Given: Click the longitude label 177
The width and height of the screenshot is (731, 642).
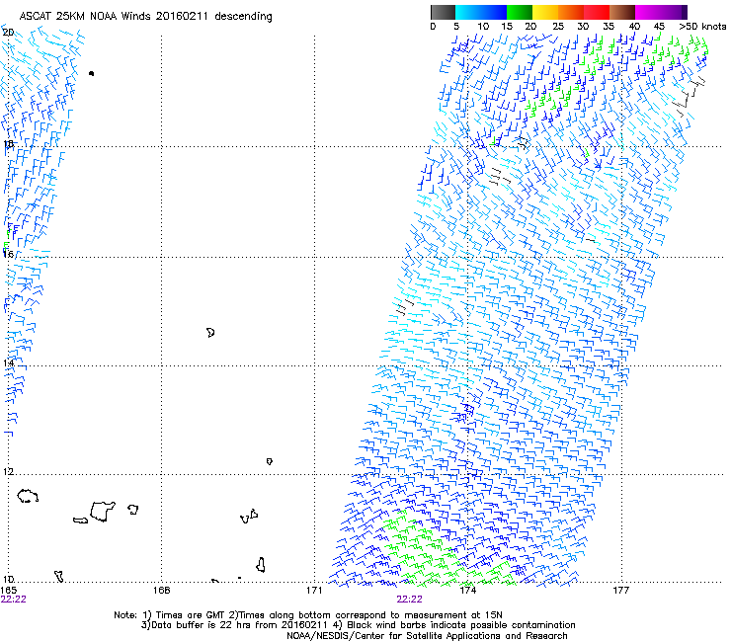Looking at the screenshot, I should [620, 591].
